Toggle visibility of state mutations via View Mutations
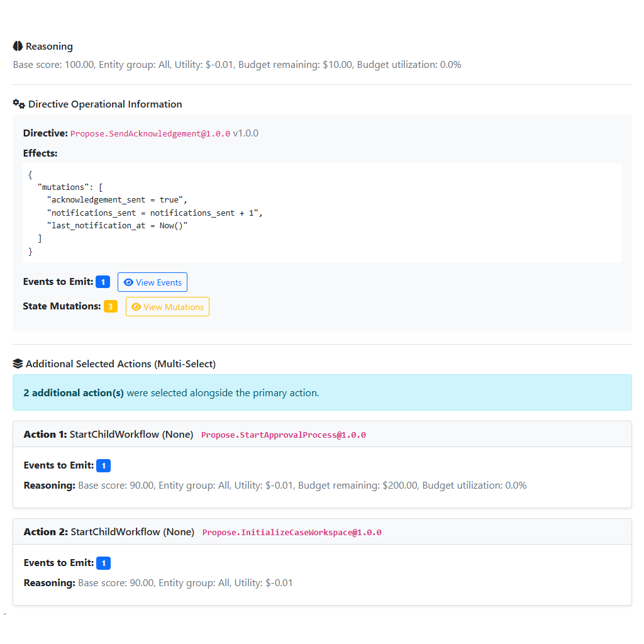Screen dimensions: 644x644 click(x=167, y=306)
